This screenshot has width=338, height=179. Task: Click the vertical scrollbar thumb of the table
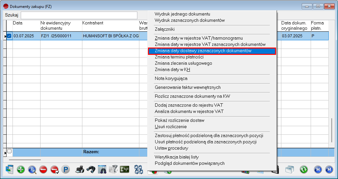click(332, 130)
